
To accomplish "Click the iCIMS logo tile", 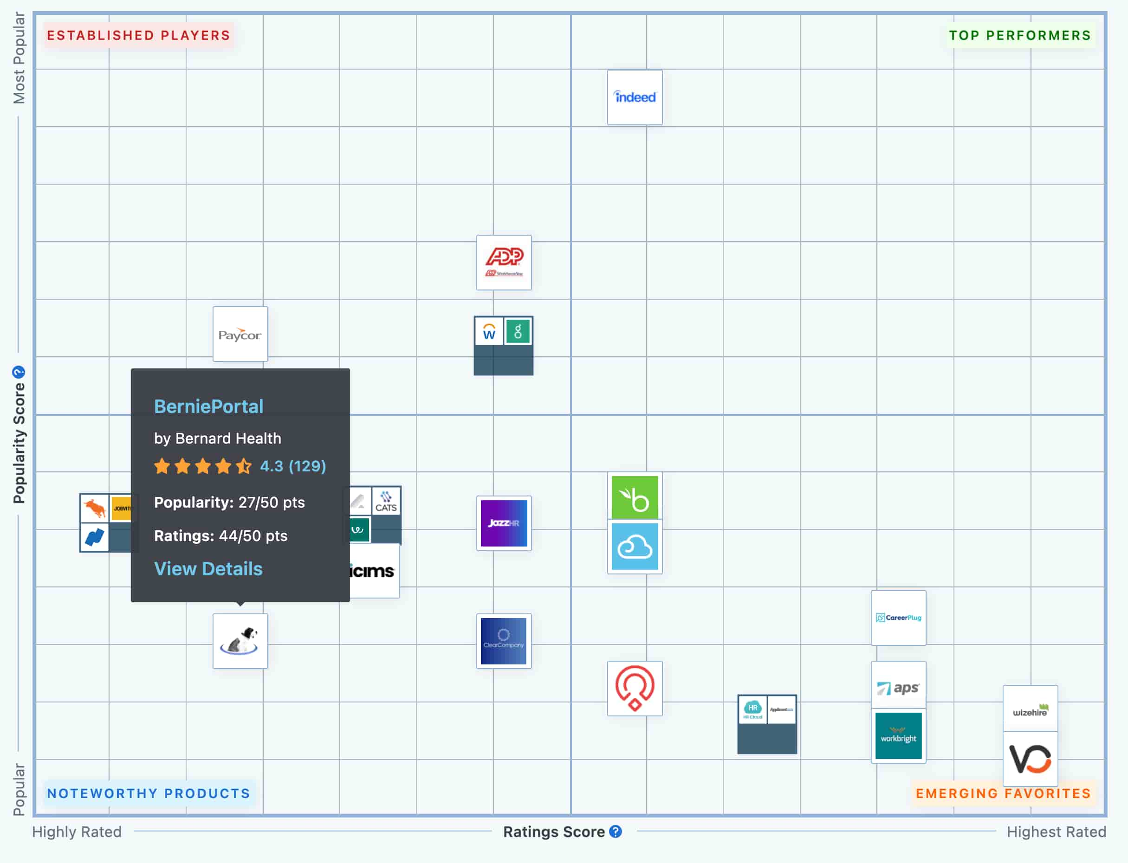I will [375, 571].
